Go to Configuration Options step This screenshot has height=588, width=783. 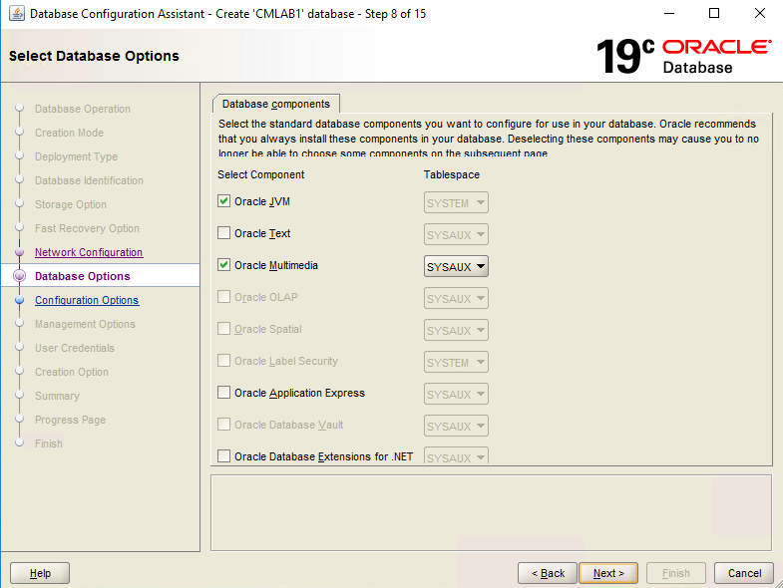pyautogui.click(x=87, y=301)
